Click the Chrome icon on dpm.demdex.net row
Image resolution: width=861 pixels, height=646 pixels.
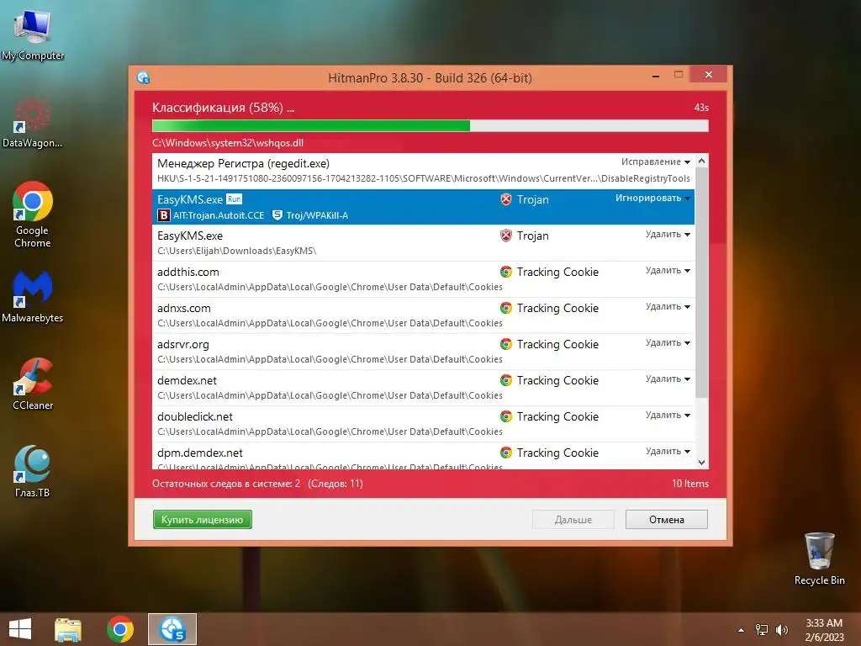[x=506, y=453]
